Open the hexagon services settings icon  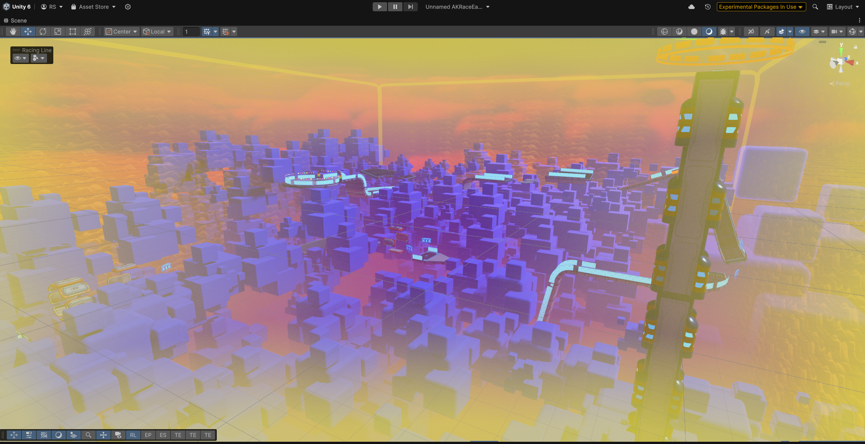(128, 7)
